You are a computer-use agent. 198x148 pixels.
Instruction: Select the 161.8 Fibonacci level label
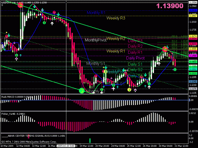point(174,41)
